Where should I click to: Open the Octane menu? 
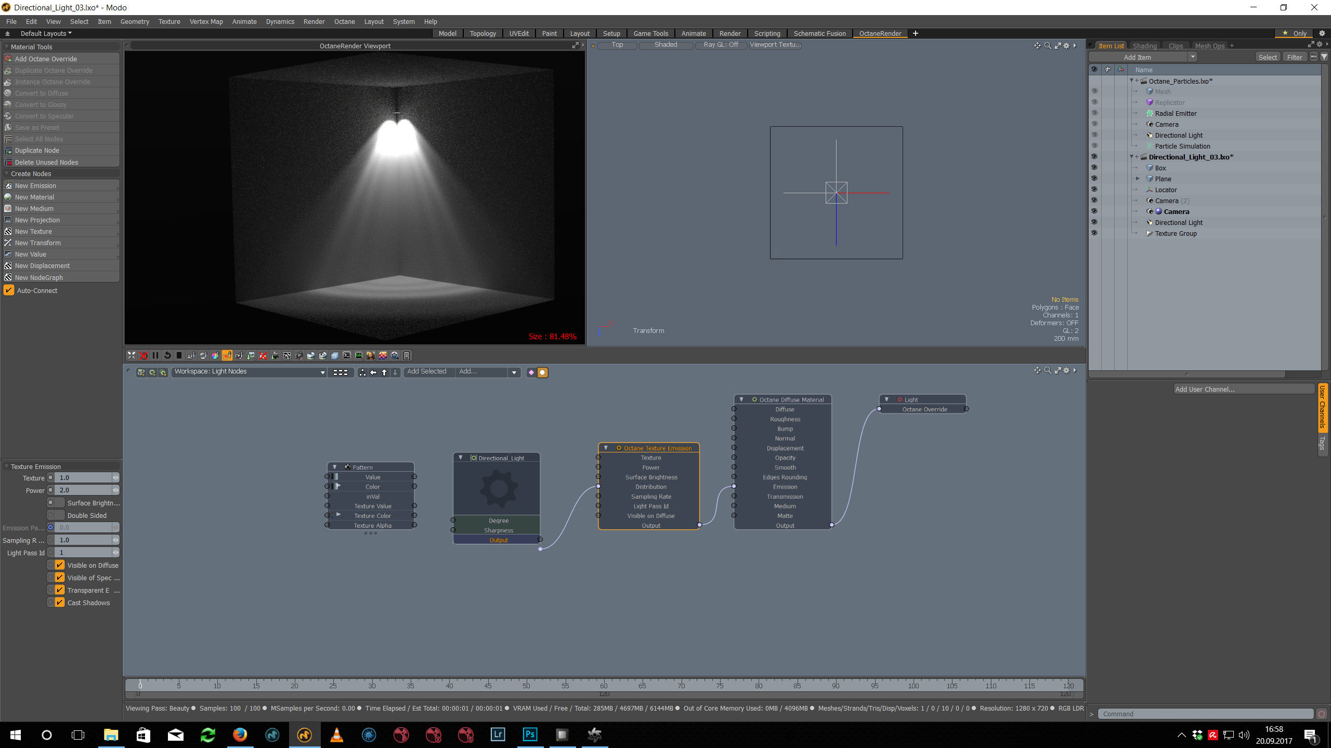point(344,21)
